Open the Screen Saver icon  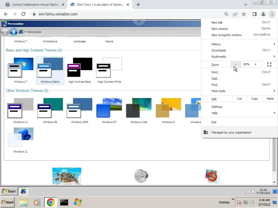212,176
